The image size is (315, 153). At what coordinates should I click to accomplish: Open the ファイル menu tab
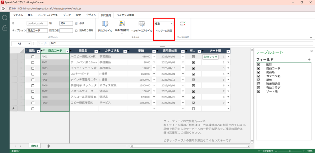pos(18,15)
